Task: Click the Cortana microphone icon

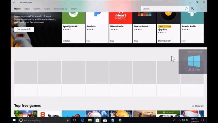Action: click(67, 120)
